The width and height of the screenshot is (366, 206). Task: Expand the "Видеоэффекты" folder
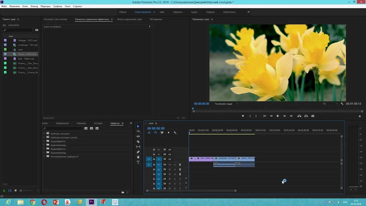point(44,149)
